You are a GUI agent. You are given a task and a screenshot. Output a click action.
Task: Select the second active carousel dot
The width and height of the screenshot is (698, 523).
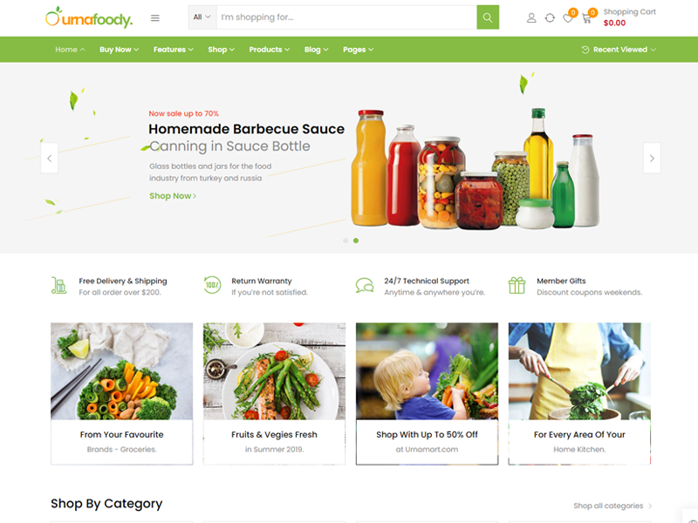point(356,241)
